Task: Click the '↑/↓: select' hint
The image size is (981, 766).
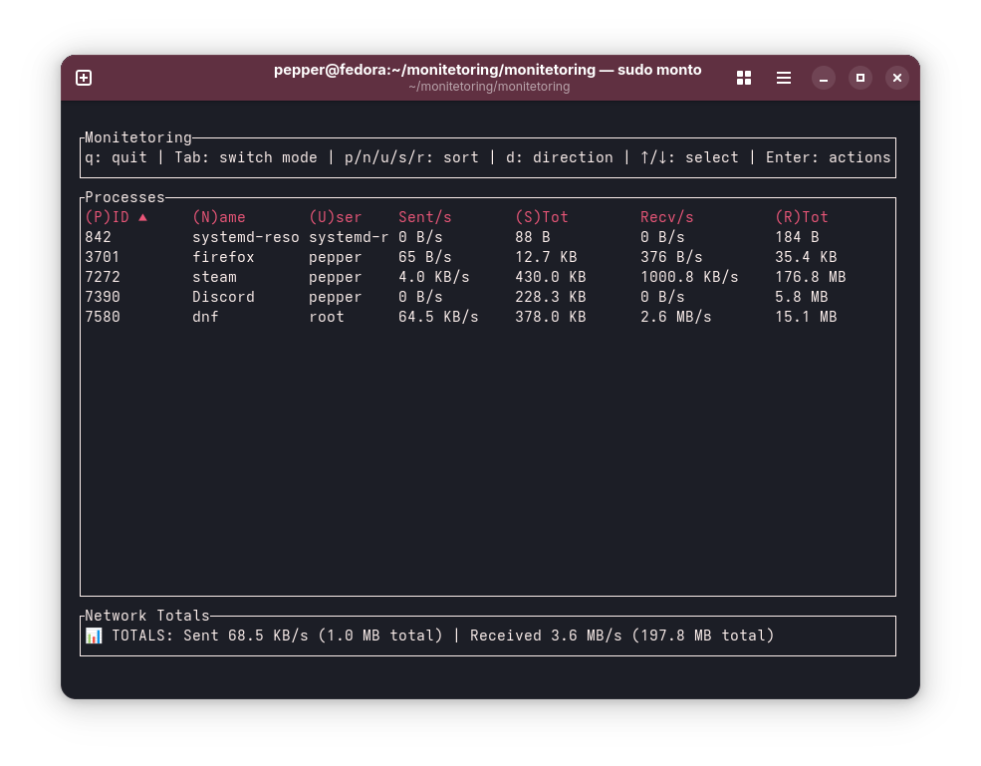Action: [x=689, y=157]
